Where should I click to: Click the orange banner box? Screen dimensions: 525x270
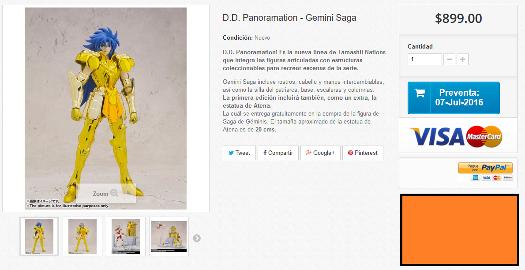tap(459, 230)
